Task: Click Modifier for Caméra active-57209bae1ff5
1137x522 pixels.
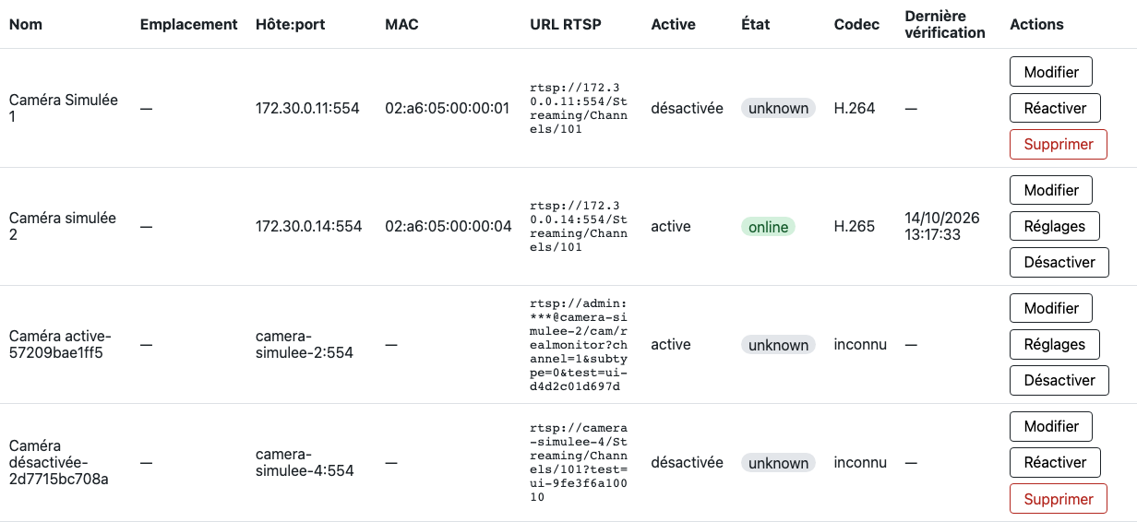Action: pyautogui.click(x=1051, y=308)
